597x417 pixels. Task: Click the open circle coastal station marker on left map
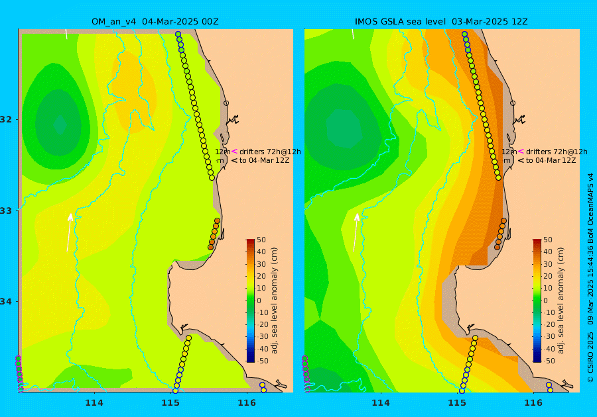pos(226,103)
